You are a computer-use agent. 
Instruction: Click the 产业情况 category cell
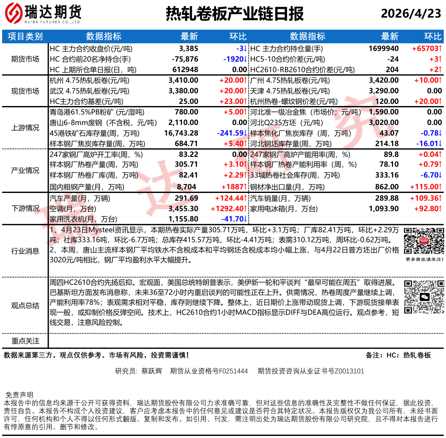pos(25,170)
